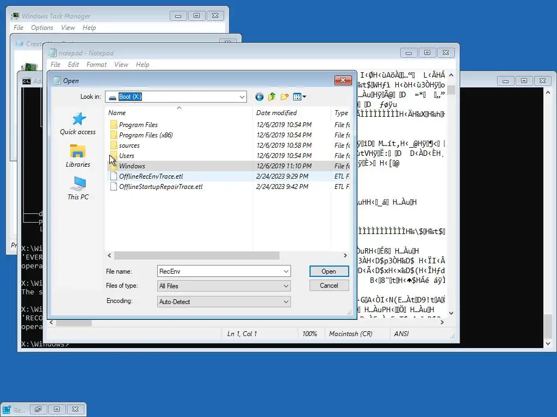
Task: Sort by Date modified column header
Action: pos(292,113)
